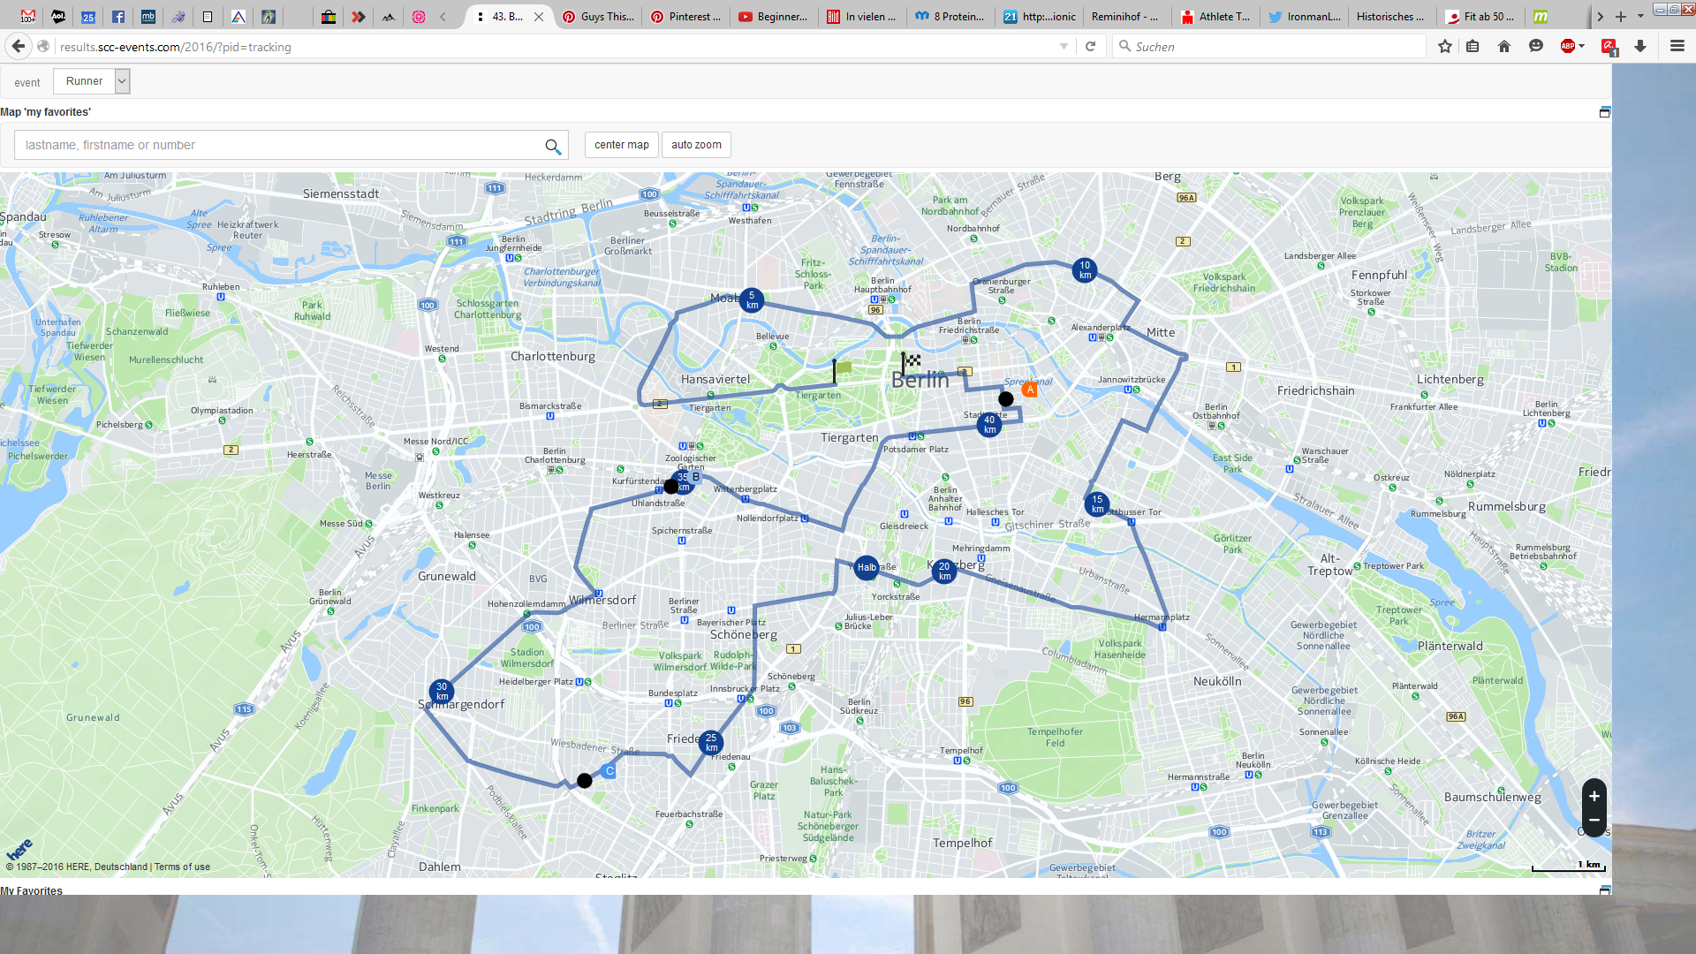This screenshot has height=954, width=1696.
Task: Click the search magnifier in name field
Action: 553,147
